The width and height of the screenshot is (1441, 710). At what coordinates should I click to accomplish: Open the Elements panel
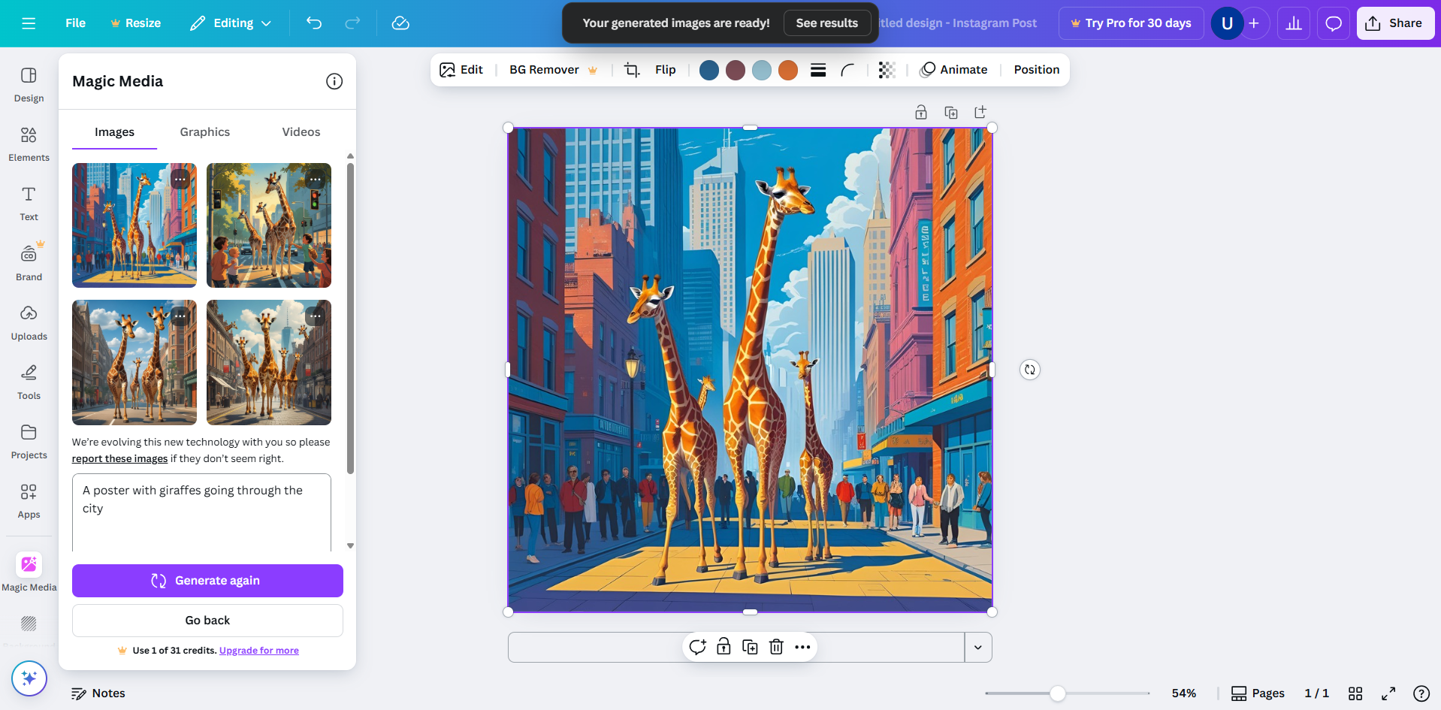29,143
